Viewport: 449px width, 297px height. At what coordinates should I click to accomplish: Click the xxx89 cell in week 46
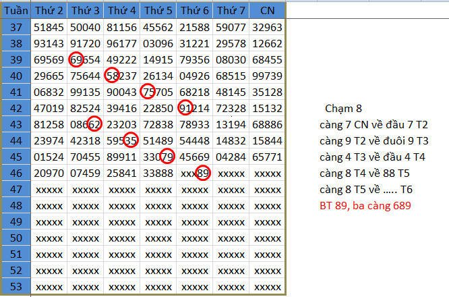pyautogui.click(x=194, y=173)
